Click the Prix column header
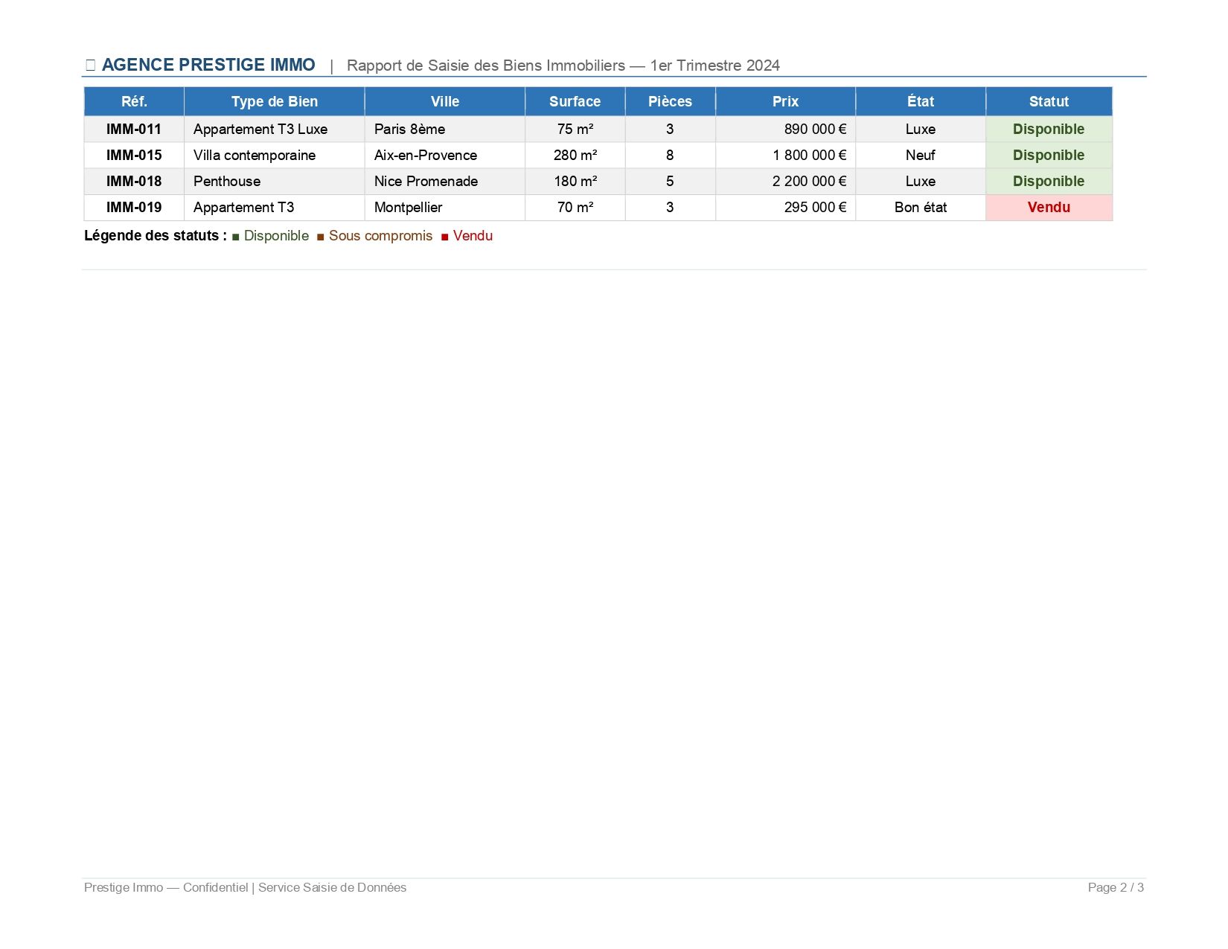This screenshot has width=1228, height=949. tap(785, 102)
